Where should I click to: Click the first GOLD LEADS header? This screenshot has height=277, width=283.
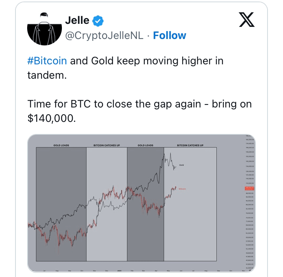[61, 145]
